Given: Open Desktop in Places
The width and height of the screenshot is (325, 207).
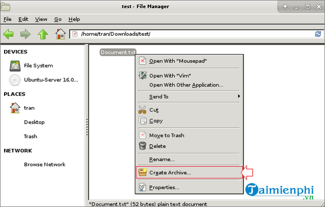Looking at the screenshot, I should pyautogui.click(x=34, y=122).
